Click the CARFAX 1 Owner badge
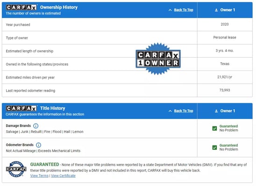This screenshot has height=186, width=256. click(158, 59)
